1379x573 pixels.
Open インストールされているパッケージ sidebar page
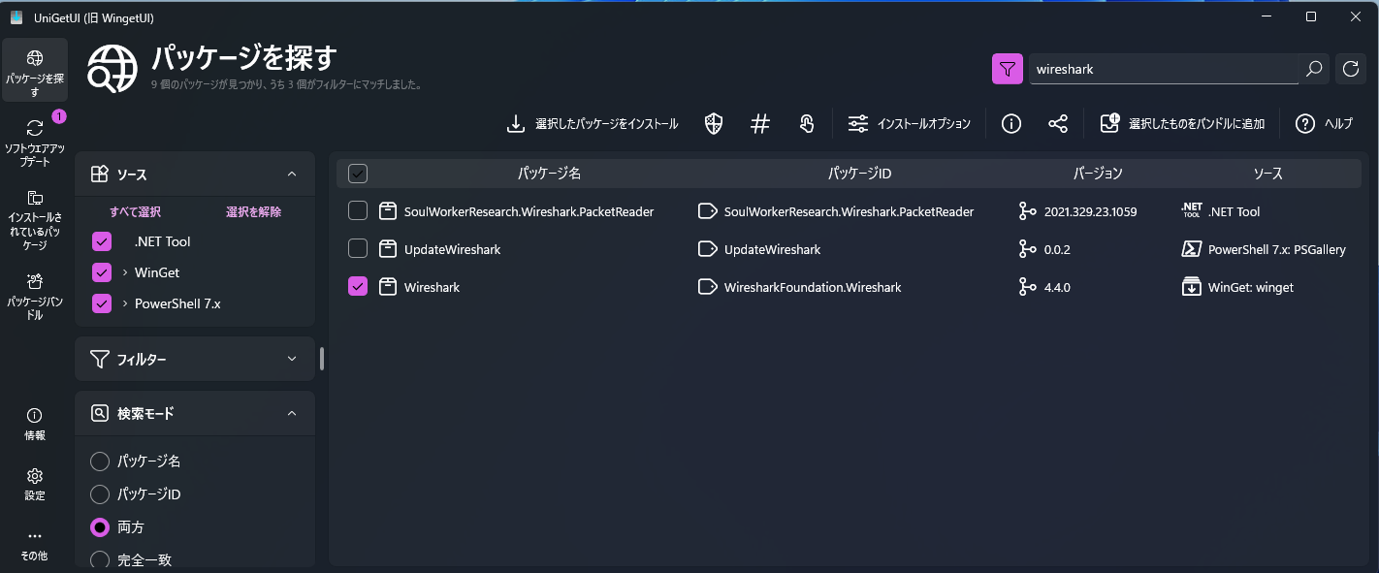click(x=35, y=220)
